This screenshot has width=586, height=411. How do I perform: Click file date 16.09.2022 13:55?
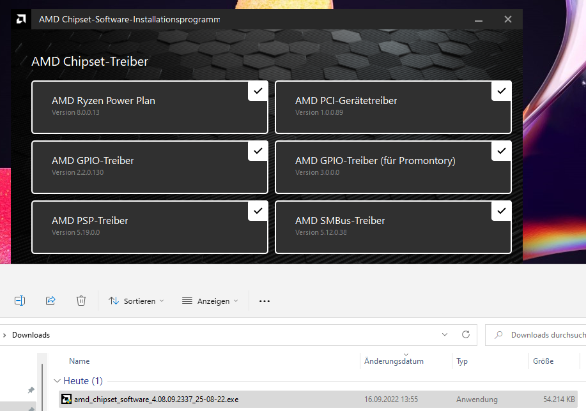pyautogui.click(x=391, y=399)
